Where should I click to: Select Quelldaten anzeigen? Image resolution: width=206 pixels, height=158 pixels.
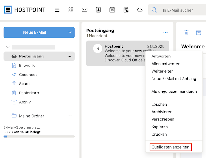[170, 147]
